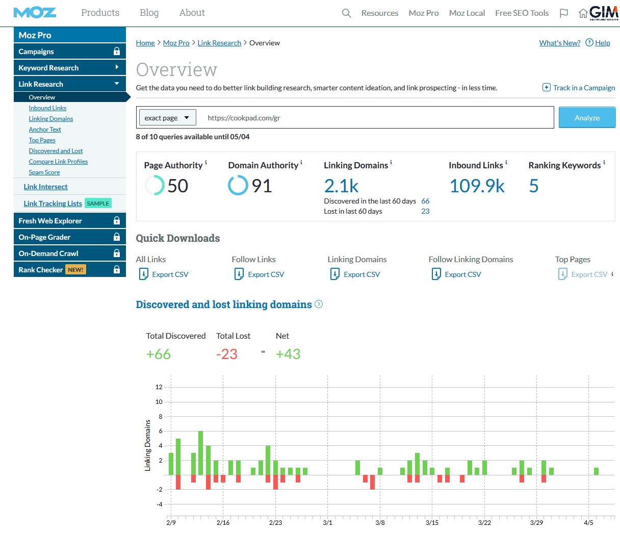The image size is (620, 533).
Task: Open the What's New link
Action: tap(560, 43)
